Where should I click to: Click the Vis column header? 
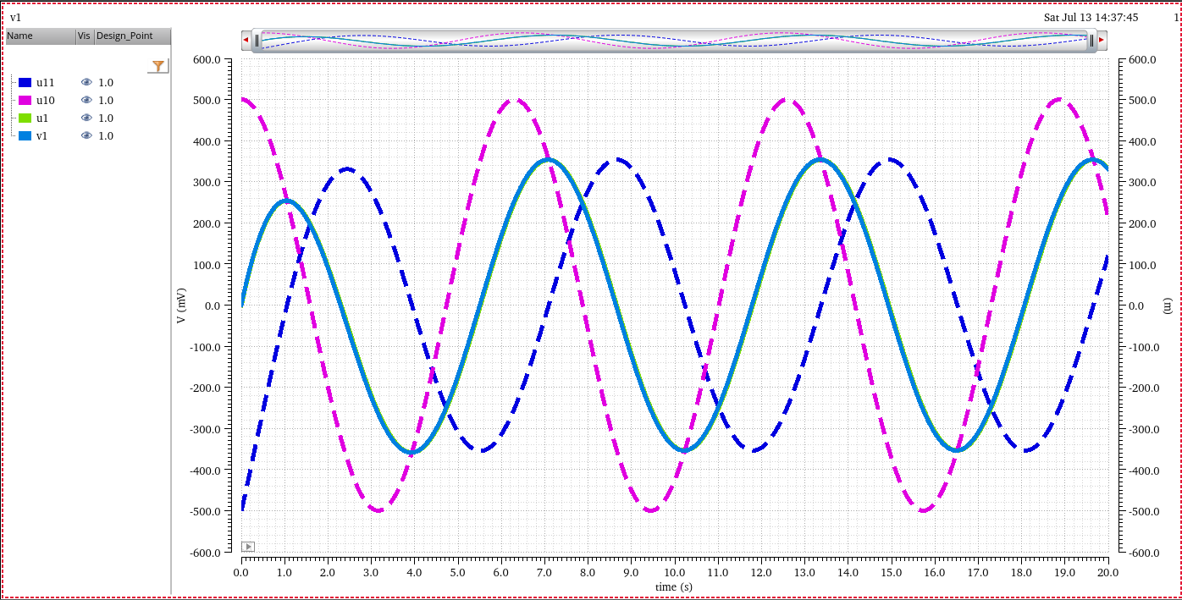click(x=84, y=36)
